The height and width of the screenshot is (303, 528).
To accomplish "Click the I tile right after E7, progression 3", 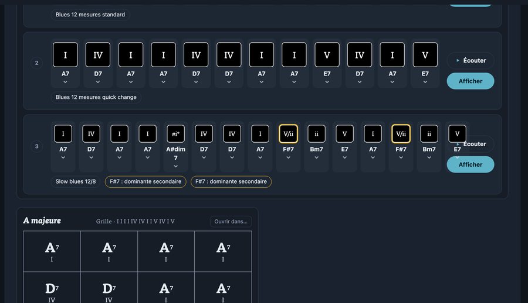I will pos(373,134).
